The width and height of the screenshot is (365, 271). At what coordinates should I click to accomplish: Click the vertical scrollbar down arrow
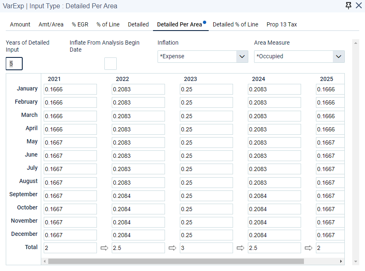(356, 261)
